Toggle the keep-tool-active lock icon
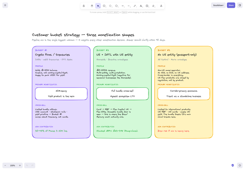This screenshot has width=245, height=184. pyautogui.click(x=84, y=6)
